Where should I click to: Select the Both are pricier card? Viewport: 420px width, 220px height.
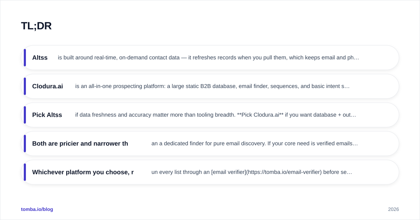point(210,144)
